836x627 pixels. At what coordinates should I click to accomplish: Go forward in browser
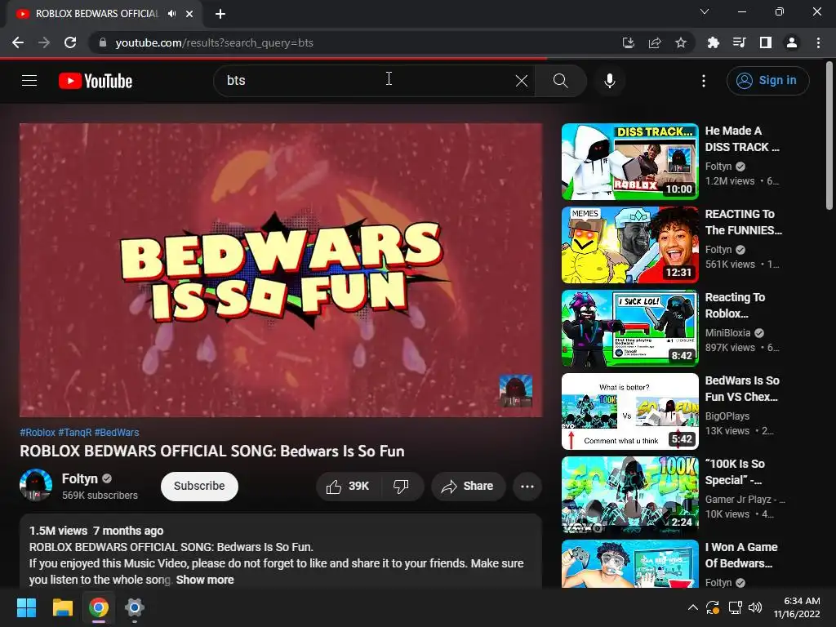coord(44,42)
